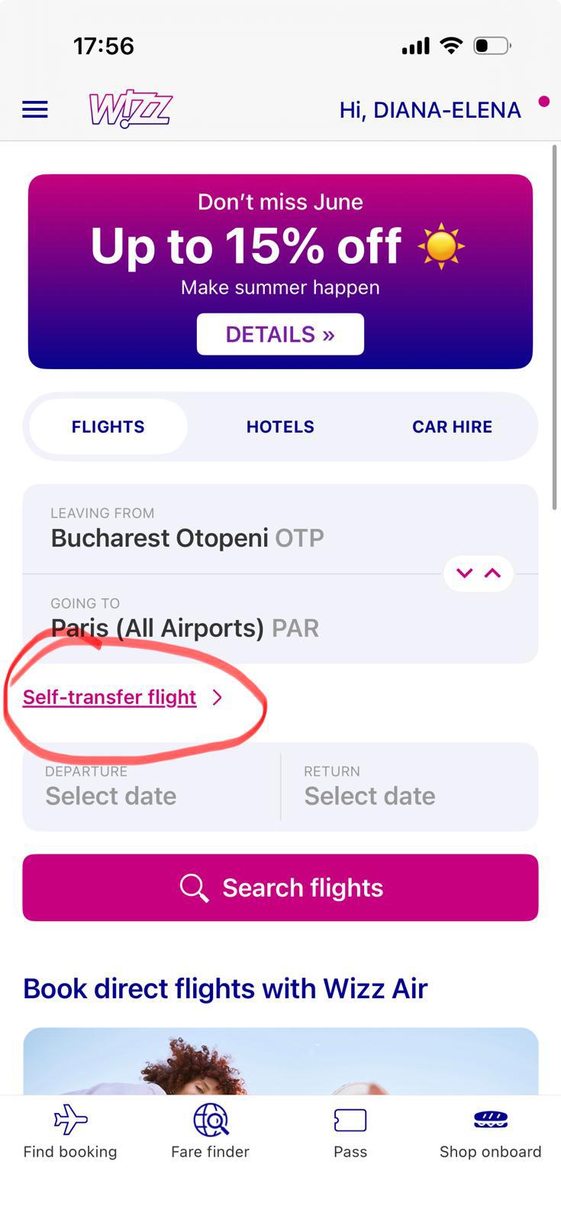The width and height of the screenshot is (561, 1223).
Task: Open the hamburger menu
Action: (35, 110)
